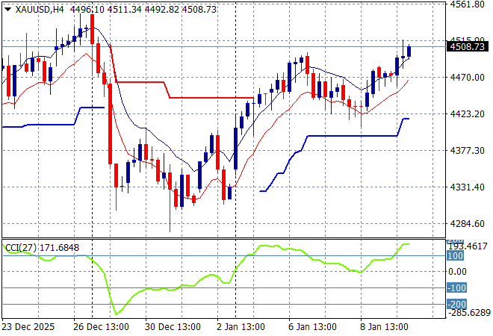Click the current price label 4508.73
The image size is (493, 336).
click(467, 47)
